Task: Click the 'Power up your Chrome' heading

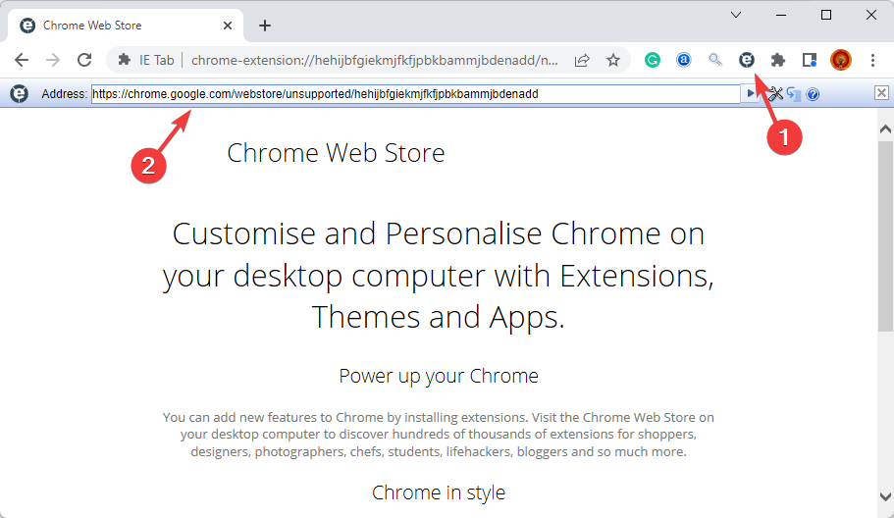Action: 439,376
